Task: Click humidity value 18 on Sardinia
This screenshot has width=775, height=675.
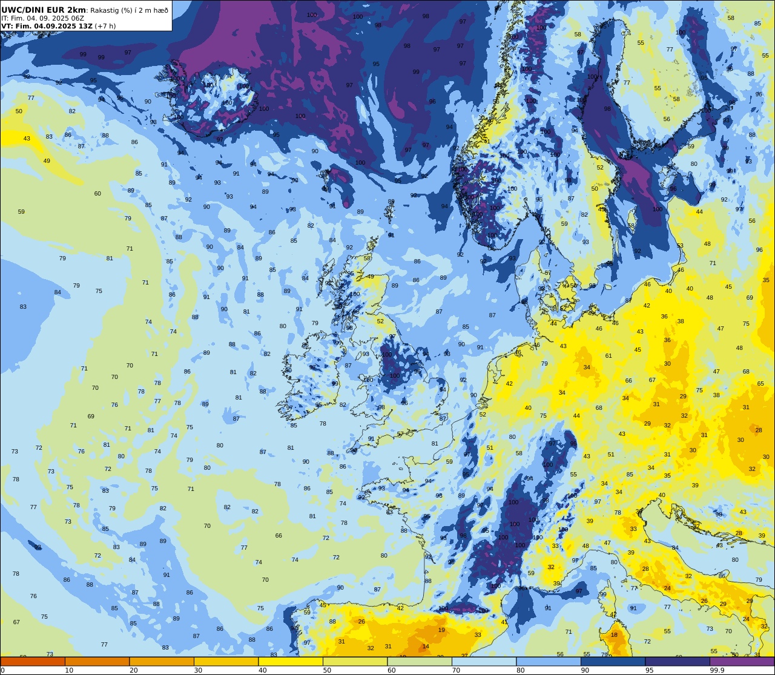Action: [614, 635]
